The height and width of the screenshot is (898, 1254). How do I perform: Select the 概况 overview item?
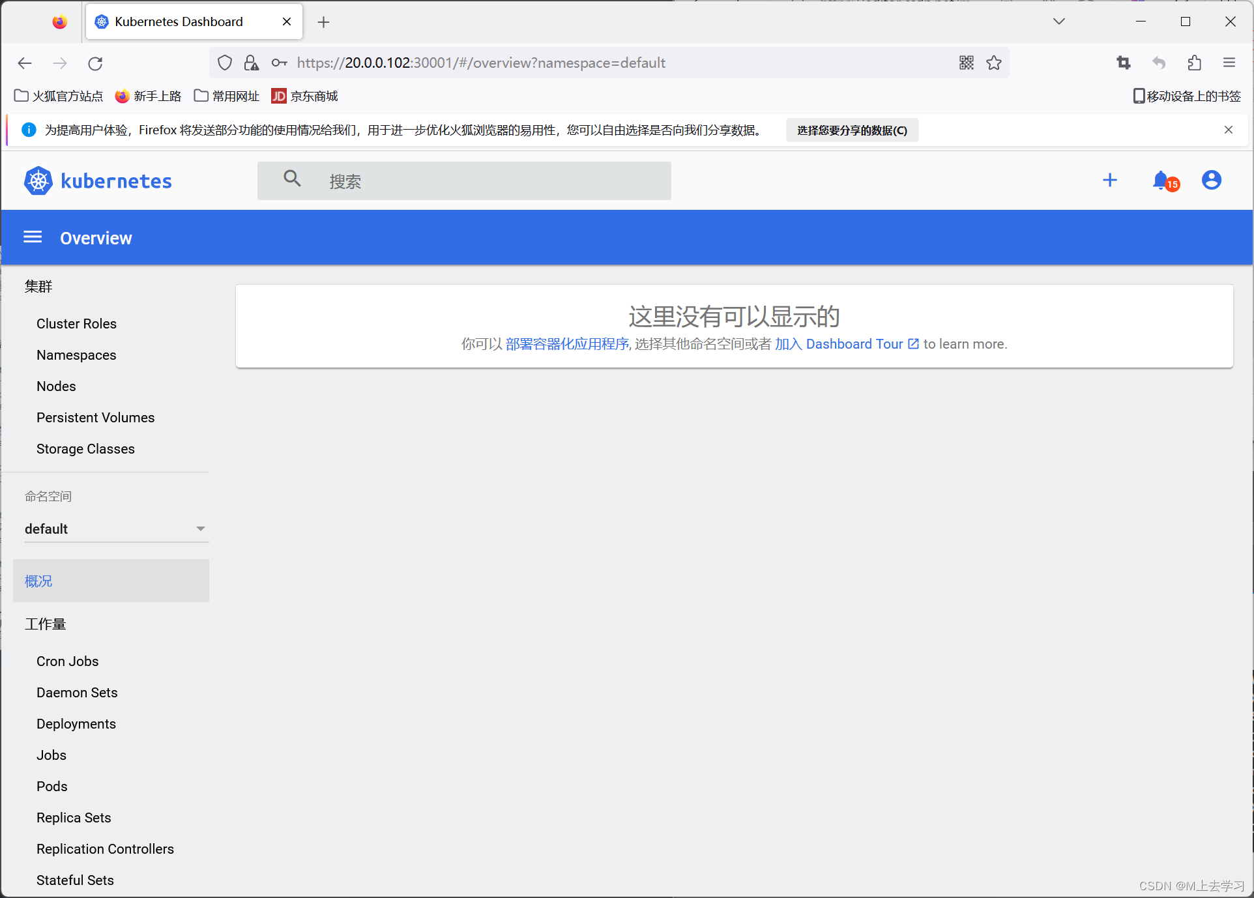pos(111,581)
